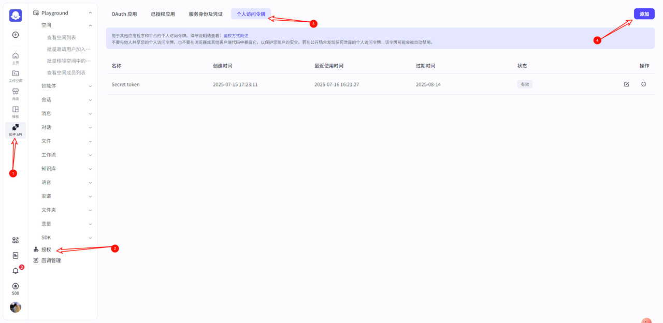
Task: Click the plus create icon in sidebar
Action: click(16, 35)
